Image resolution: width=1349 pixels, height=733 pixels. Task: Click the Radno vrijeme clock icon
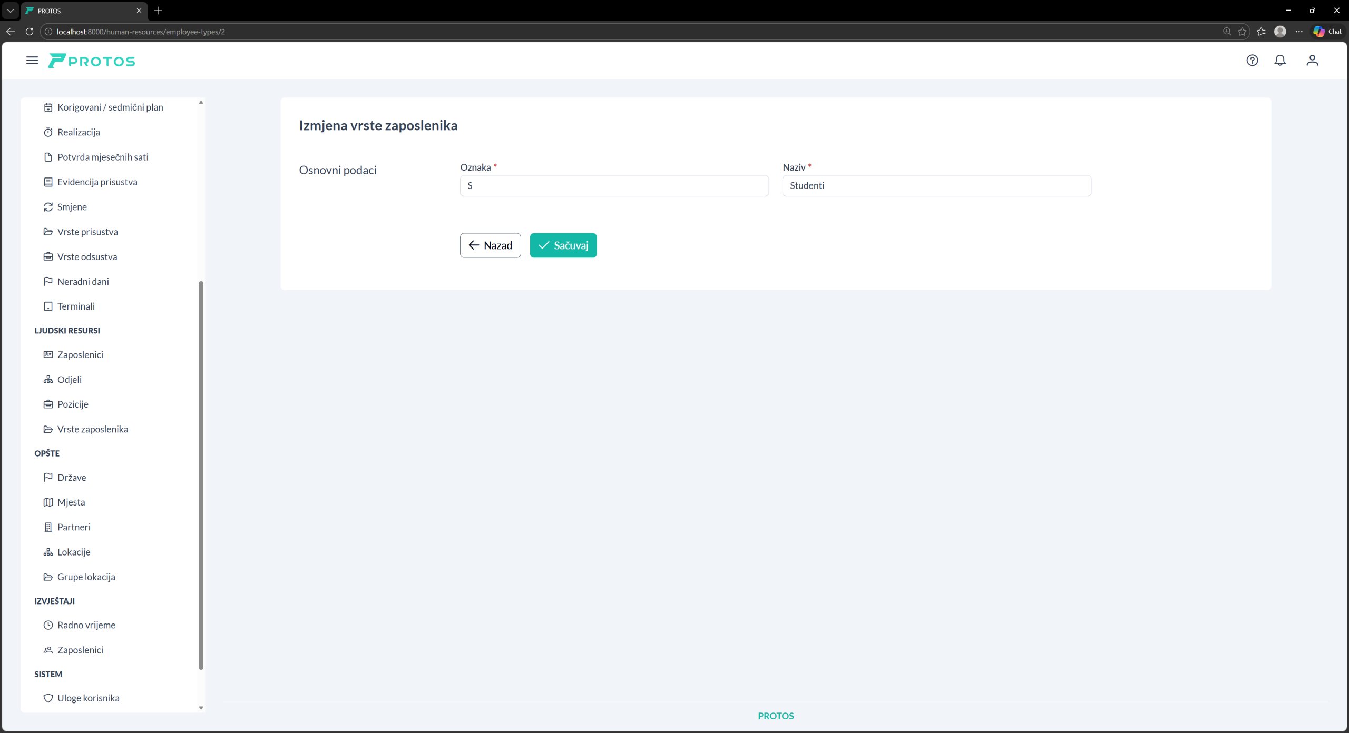tap(48, 625)
